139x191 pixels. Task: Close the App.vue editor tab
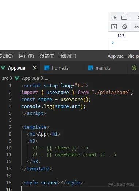tap(35, 68)
